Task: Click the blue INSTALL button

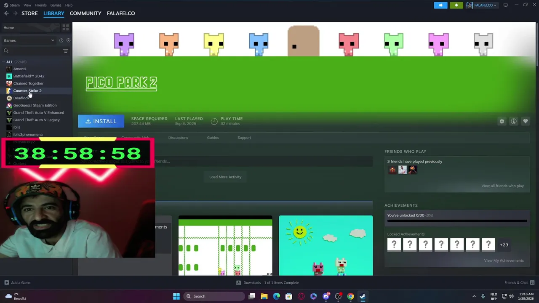Action: click(101, 121)
